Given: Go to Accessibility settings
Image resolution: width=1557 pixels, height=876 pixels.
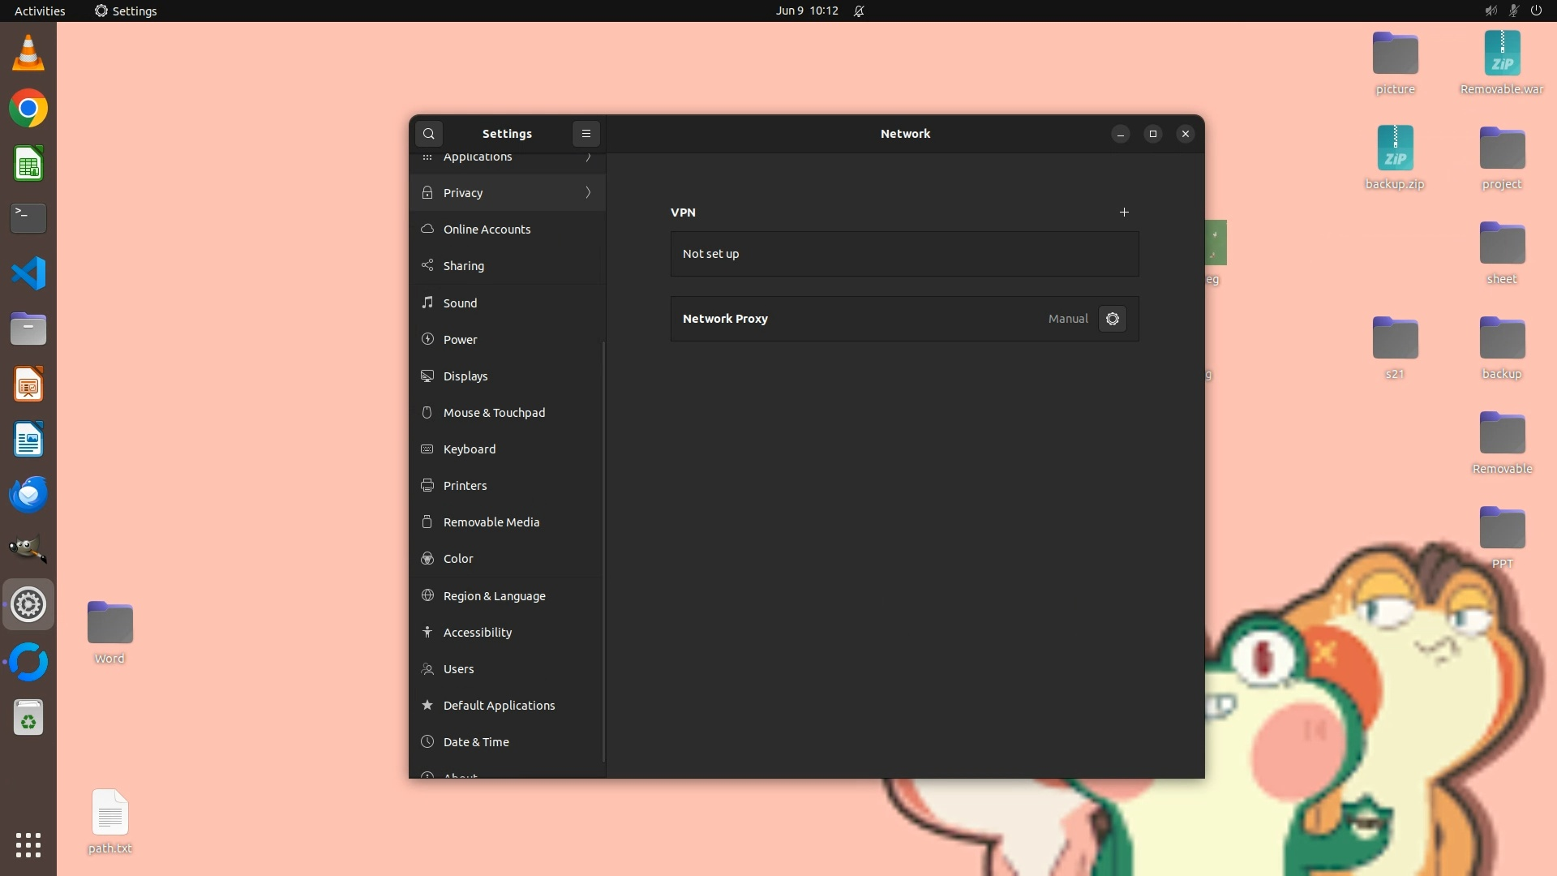Looking at the screenshot, I should [477, 633].
